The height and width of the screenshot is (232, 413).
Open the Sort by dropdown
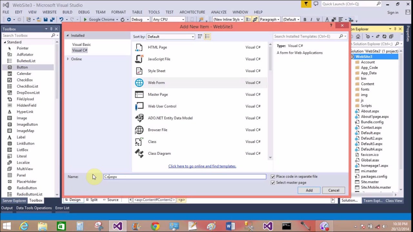point(171,37)
